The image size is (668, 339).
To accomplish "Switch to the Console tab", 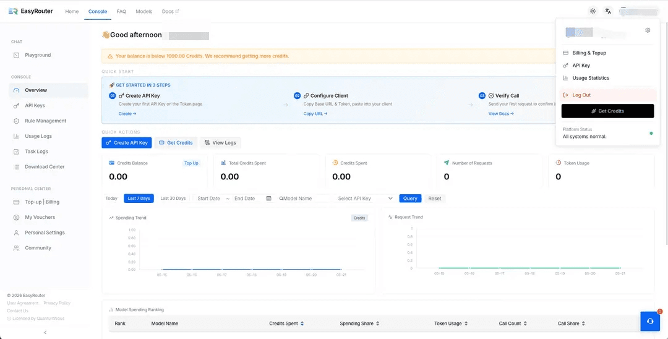I will tap(98, 12).
